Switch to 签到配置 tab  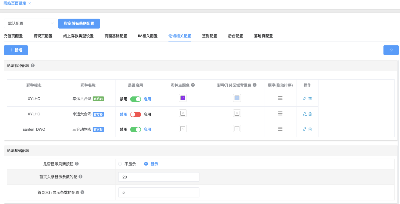pyautogui.click(x=209, y=36)
